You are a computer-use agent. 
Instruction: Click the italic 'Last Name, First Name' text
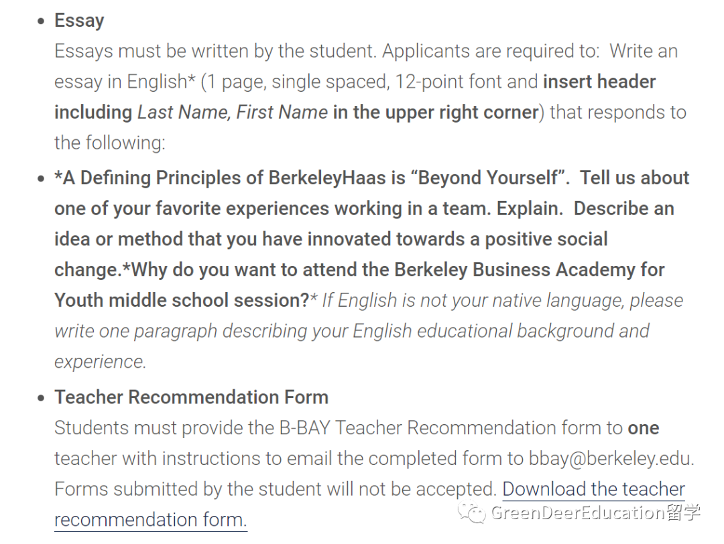[x=233, y=112]
